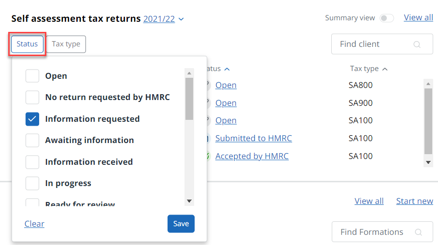Click search icon in Find client field
The image size is (438, 245).
click(x=417, y=44)
